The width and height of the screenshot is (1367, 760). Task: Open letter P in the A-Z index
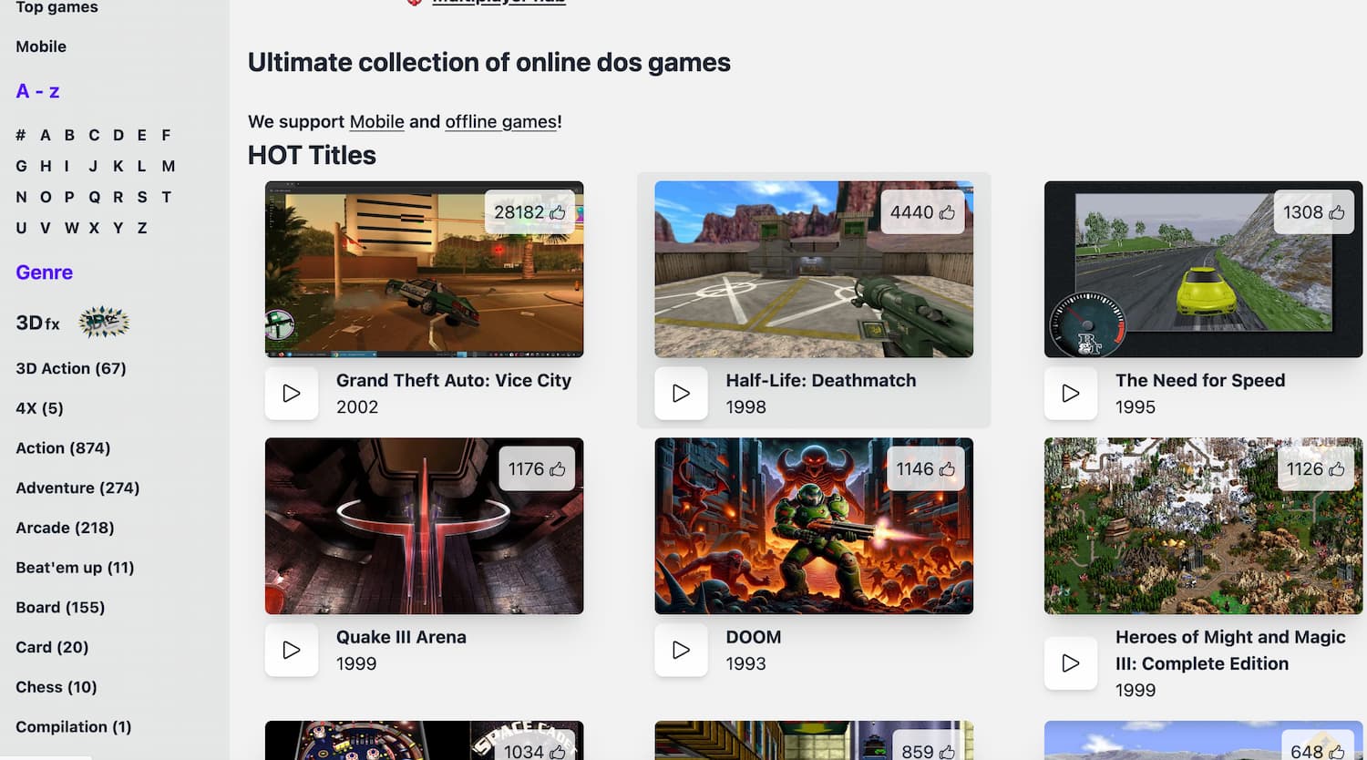[69, 197]
